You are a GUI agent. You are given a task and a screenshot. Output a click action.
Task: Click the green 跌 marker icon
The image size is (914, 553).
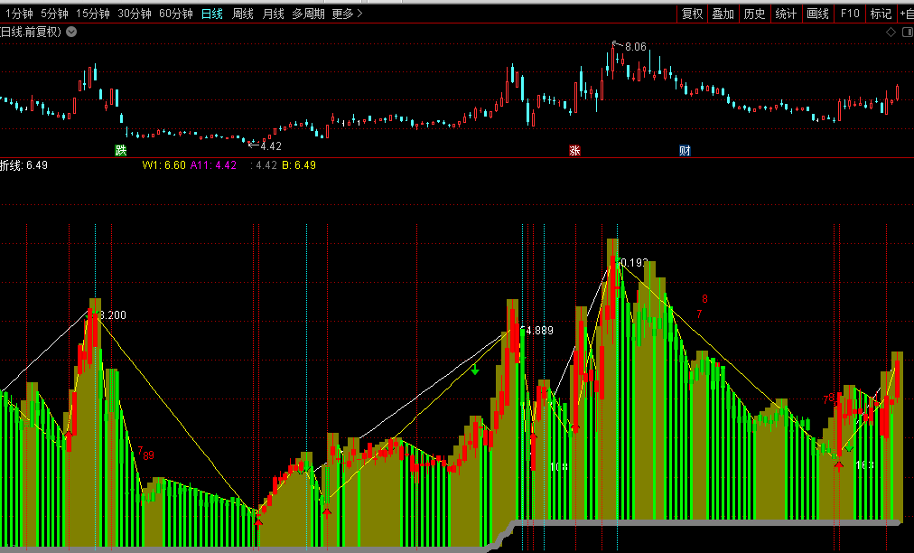click(121, 150)
